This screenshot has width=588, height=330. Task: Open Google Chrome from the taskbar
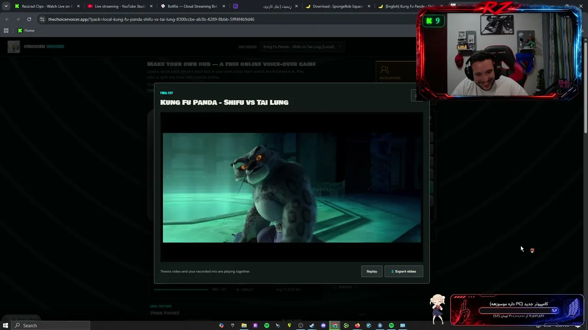tap(335, 325)
